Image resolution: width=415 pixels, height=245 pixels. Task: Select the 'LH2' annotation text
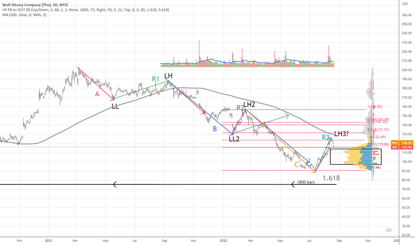tap(249, 105)
